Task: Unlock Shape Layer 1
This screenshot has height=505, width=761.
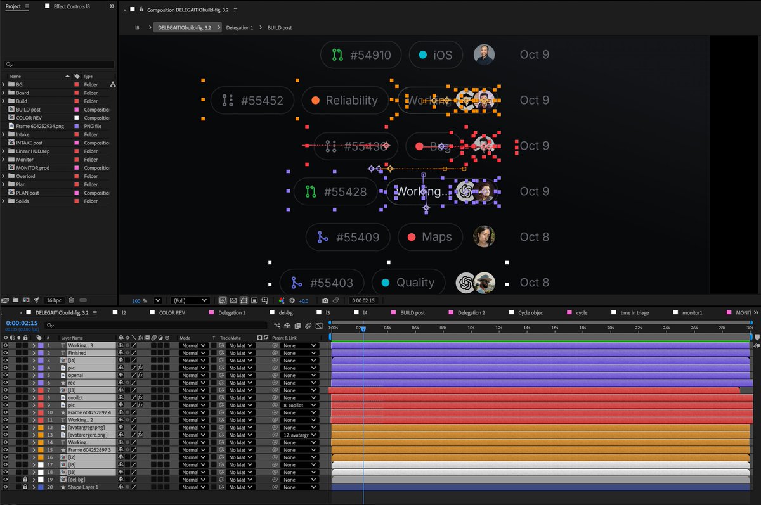Action: click(x=25, y=487)
